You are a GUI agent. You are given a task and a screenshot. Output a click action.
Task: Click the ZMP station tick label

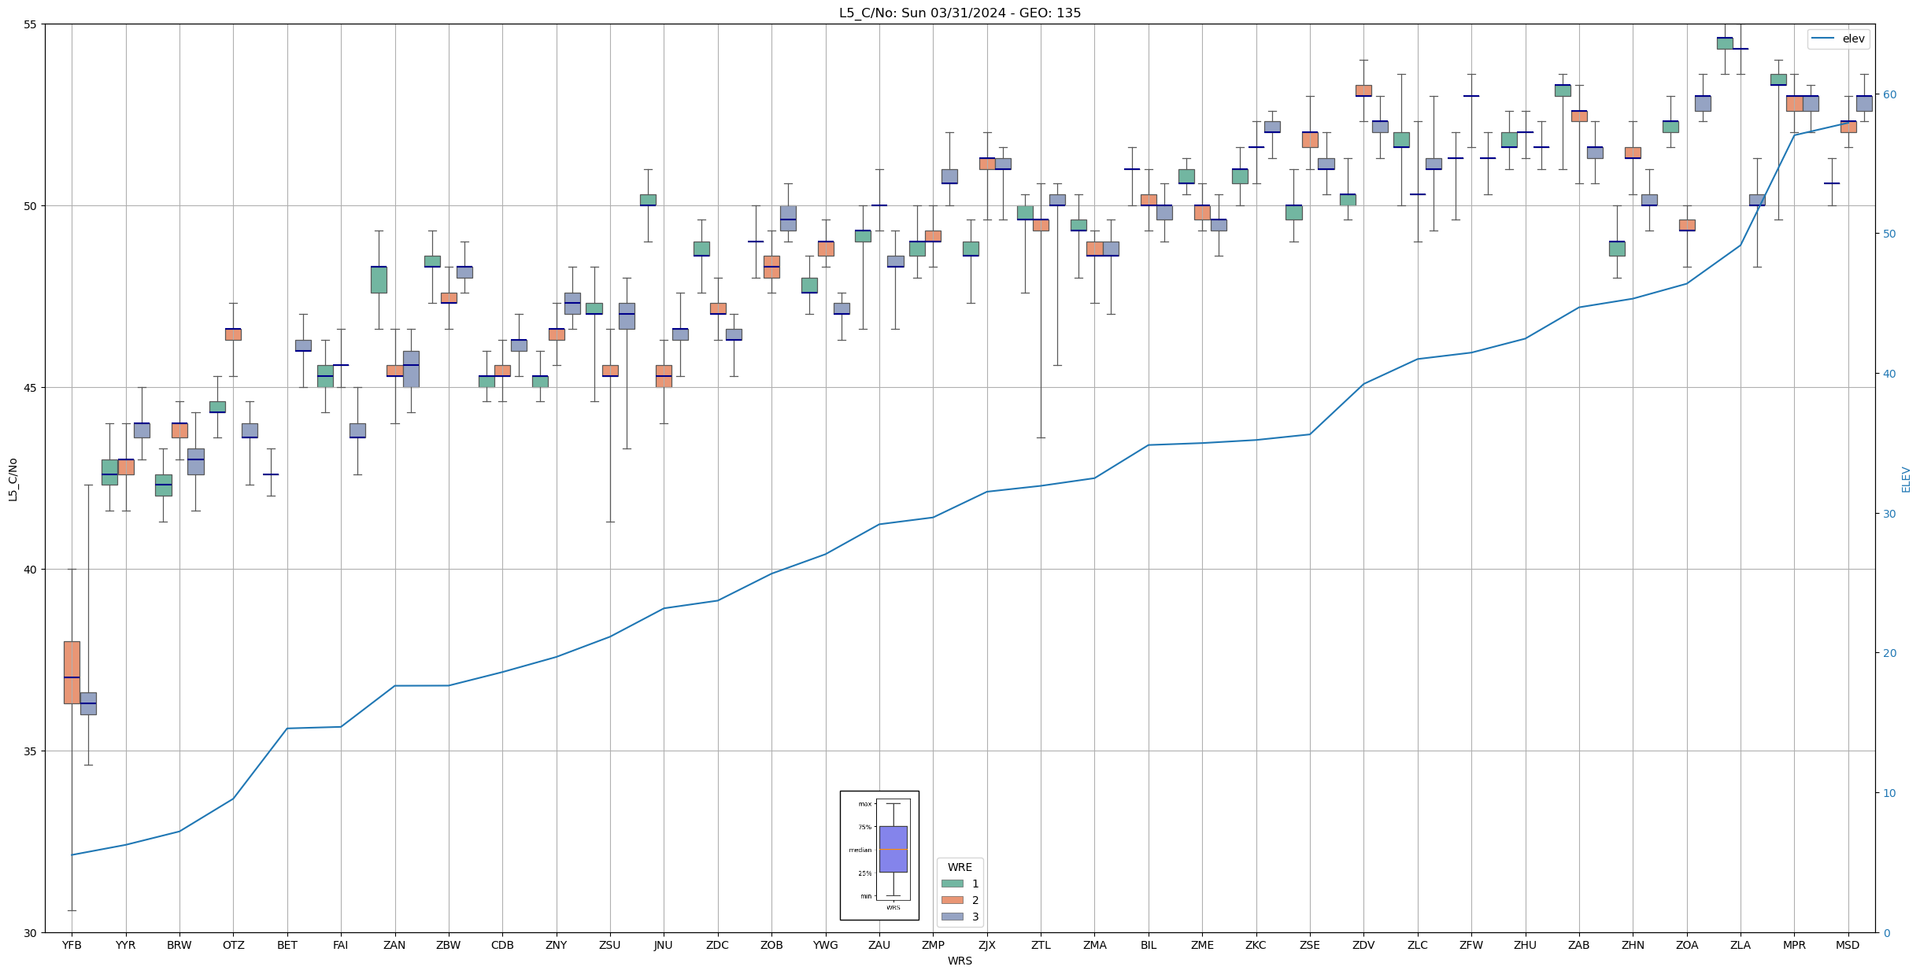(x=933, y=945)
